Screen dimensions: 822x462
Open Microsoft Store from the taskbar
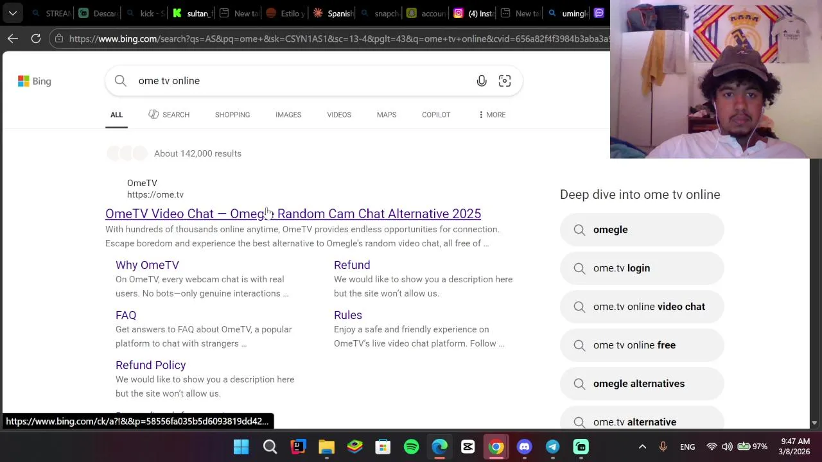383,447
